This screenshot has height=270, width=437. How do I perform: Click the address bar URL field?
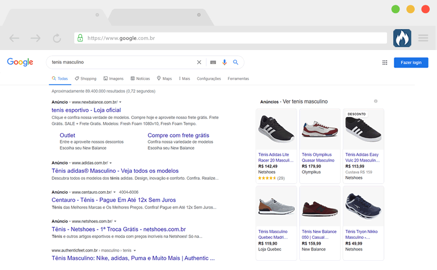click(x=231, y=38)
